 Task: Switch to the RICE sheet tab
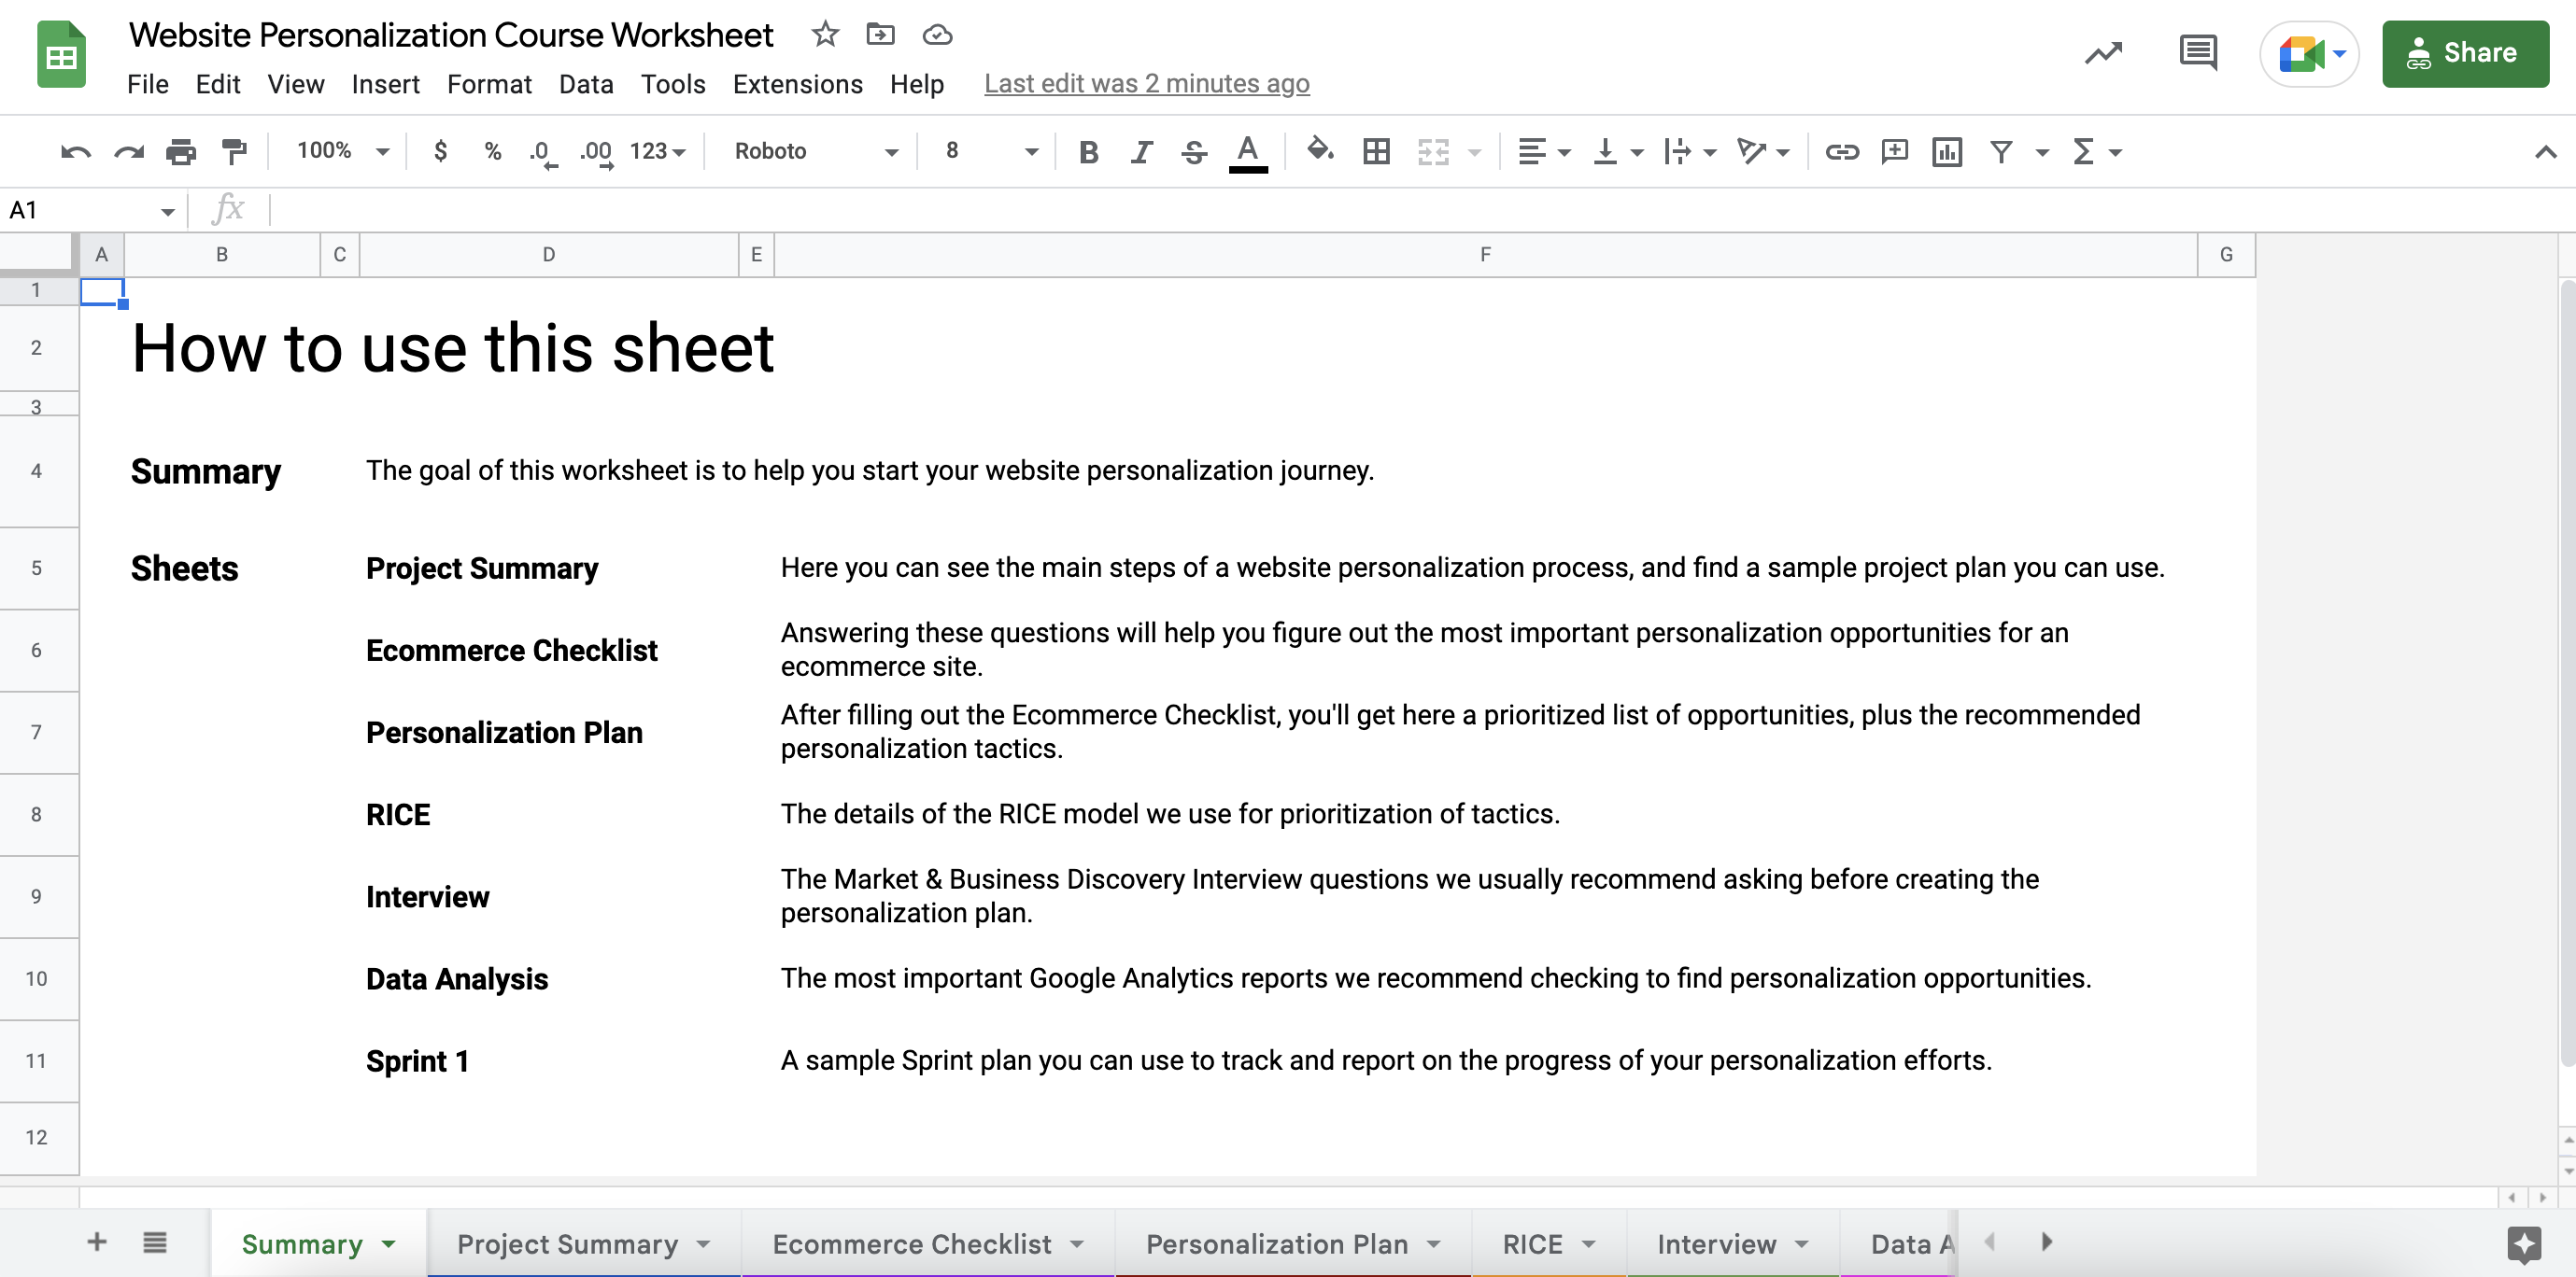(1528, 1242)
